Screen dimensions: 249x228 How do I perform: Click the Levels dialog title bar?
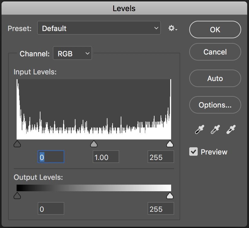[124, 8]
